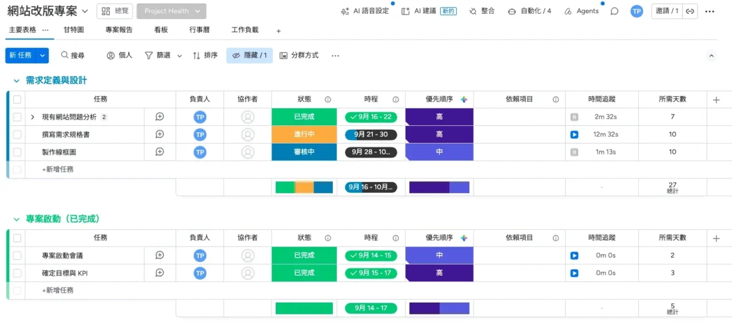Pause time tracking for 製作線框圖
This screenshot has width=732, height=322.
(x=574, y=152)
